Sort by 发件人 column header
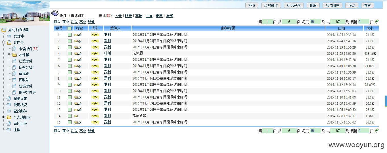 coord(115,28)
